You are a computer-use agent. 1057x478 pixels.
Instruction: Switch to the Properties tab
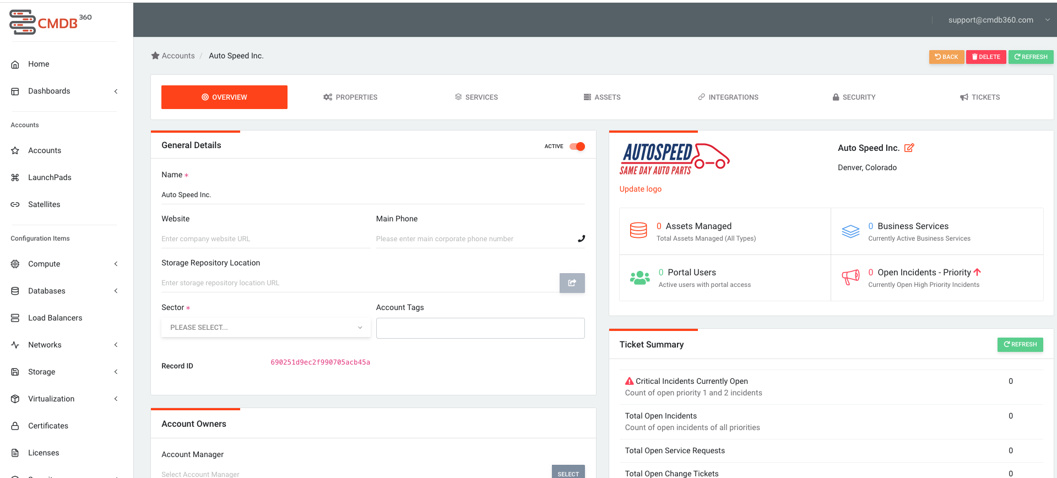coord(350,97)
